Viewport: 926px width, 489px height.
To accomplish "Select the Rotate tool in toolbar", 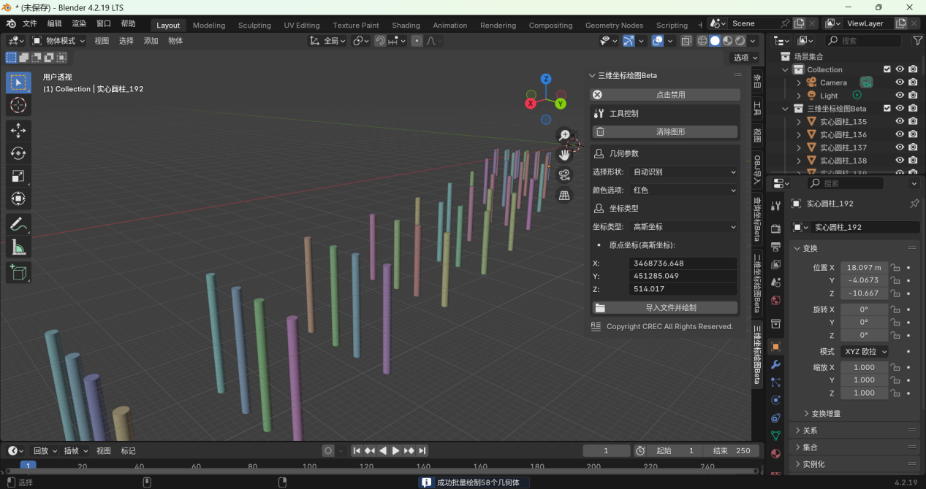I will click(18, 153).
